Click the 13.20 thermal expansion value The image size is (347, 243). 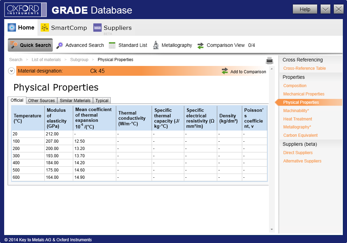(x=79, y=149)
